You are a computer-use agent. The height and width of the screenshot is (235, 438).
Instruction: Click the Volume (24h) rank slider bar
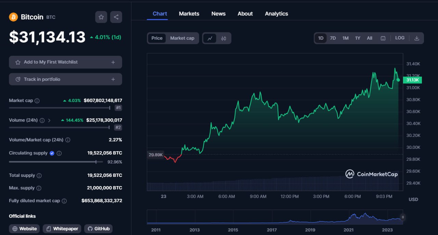click(x=60, y=128)
